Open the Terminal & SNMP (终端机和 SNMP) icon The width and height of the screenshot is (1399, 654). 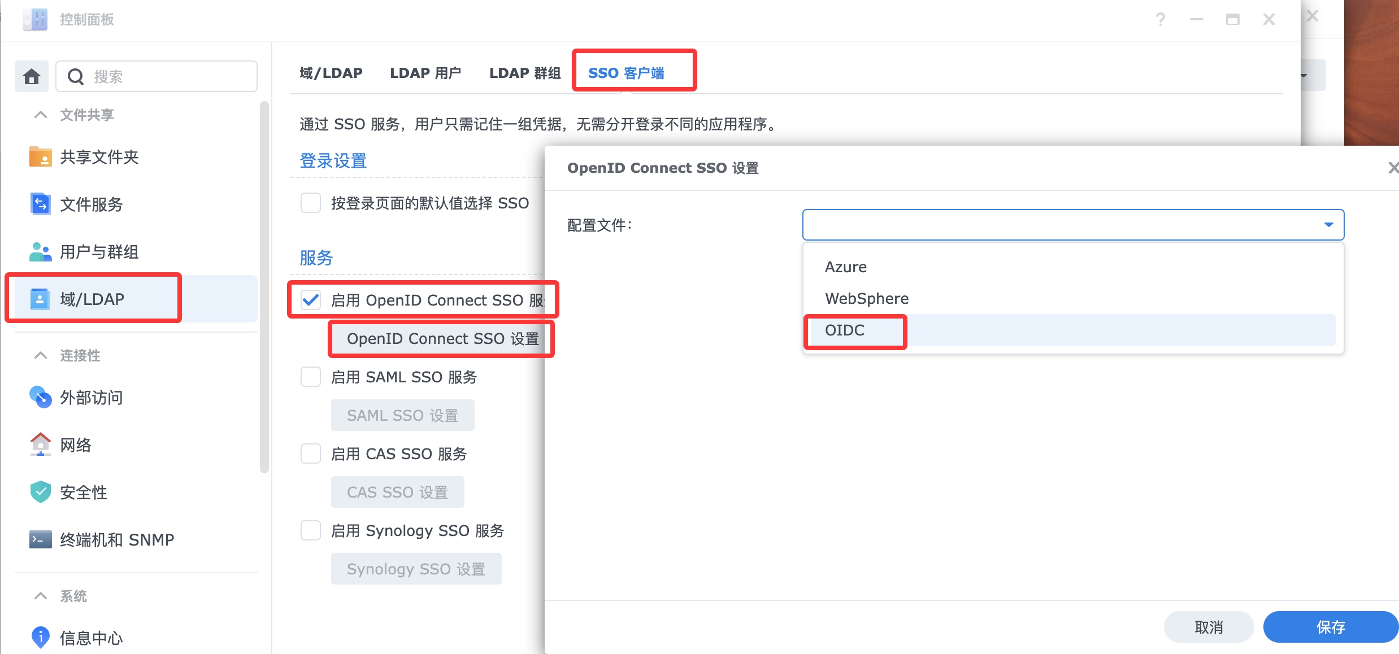[41, 539]
